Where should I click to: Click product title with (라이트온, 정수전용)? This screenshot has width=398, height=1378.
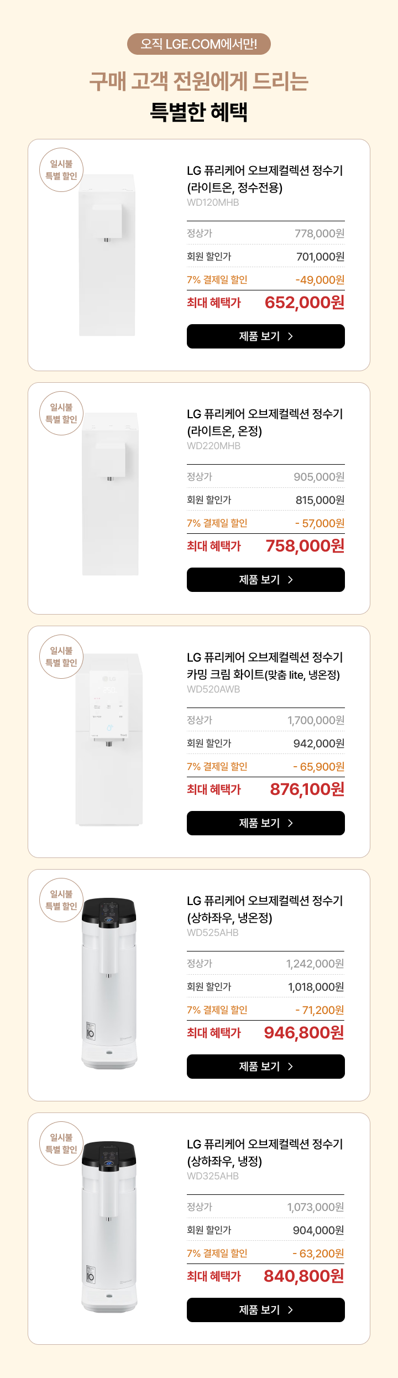coord(265,179)
